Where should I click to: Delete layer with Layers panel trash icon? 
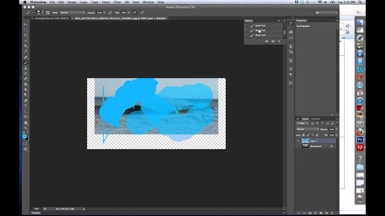tap(332, 213)
